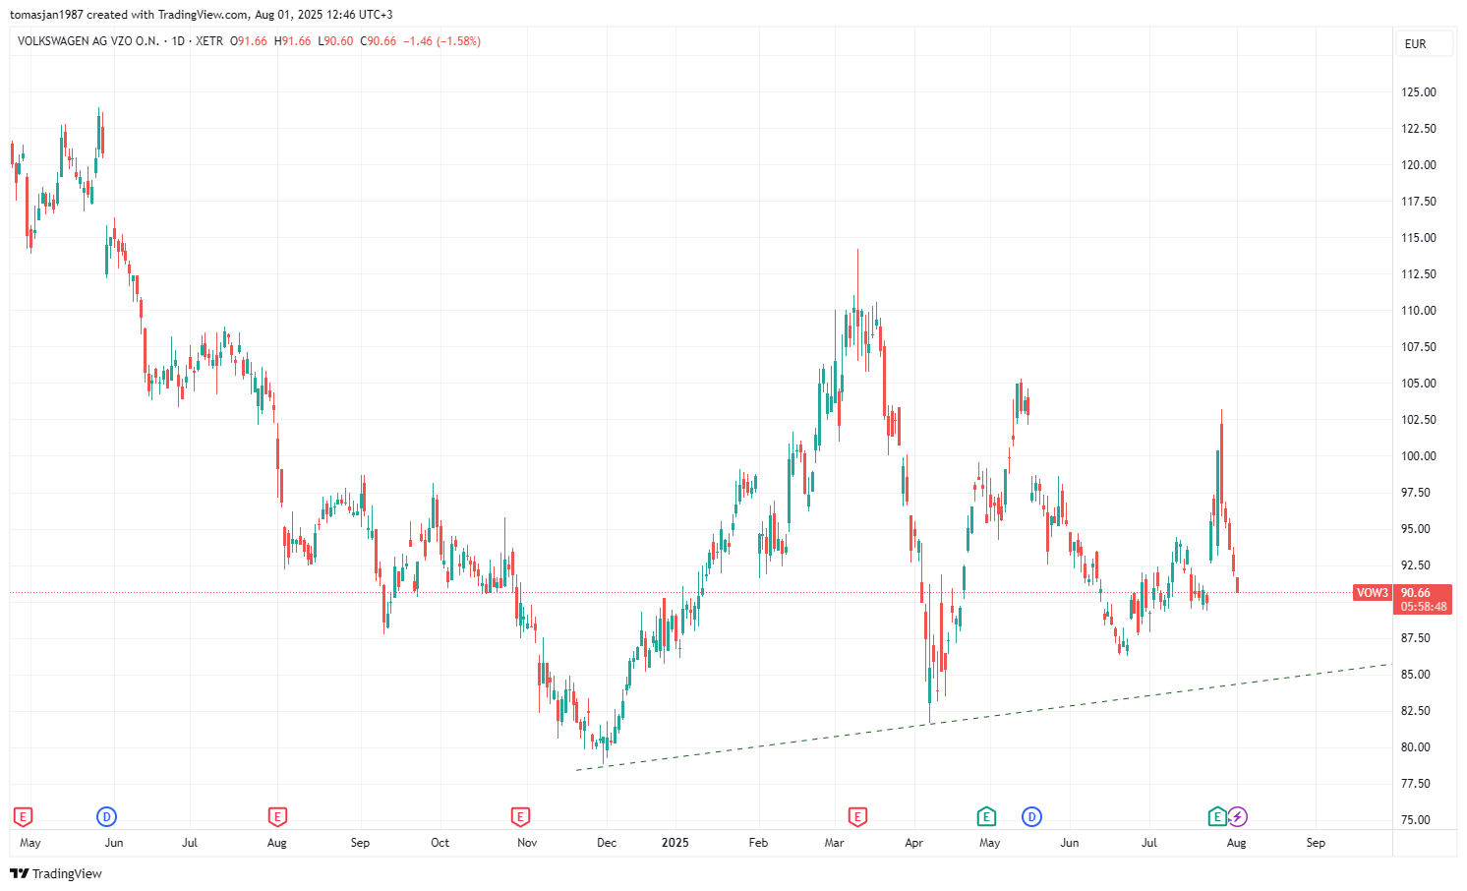Click the 1D interval label in legend
The height and width of the screenshot is (891, 1467).
tap(178, 41)
